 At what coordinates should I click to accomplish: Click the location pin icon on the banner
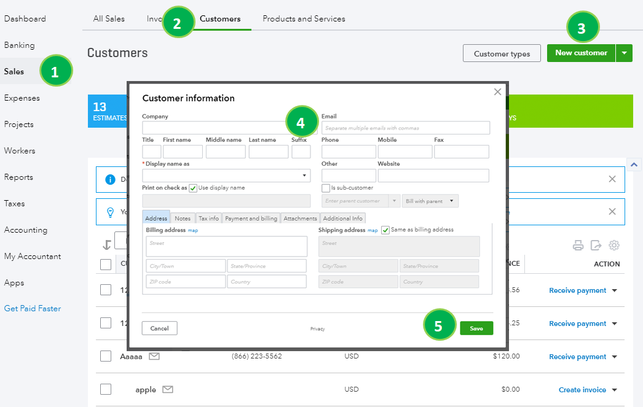111,212
